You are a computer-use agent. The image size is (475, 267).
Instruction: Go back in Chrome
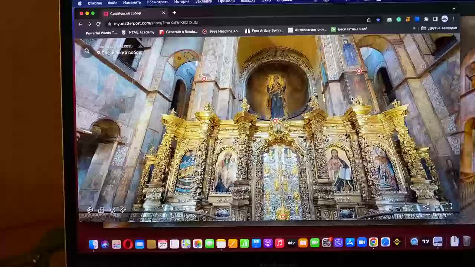tap(80, 24)
